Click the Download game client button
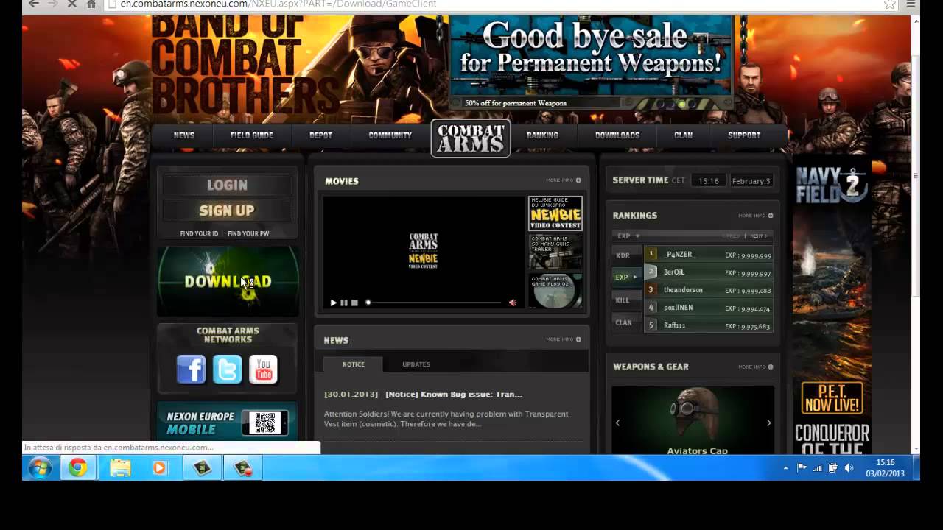 [x=228, y=281]
